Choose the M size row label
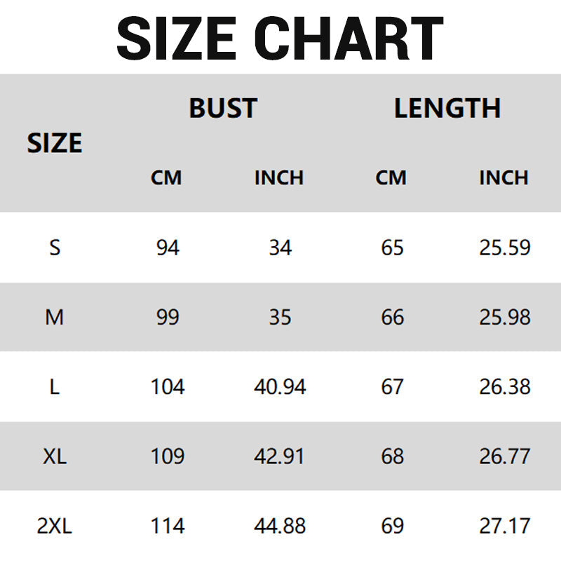The width and height of the screenshot is (561, 561). pos(55,317)
